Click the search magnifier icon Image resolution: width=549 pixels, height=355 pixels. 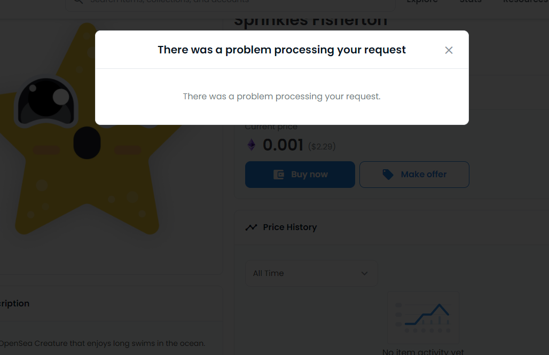point(78,2)
